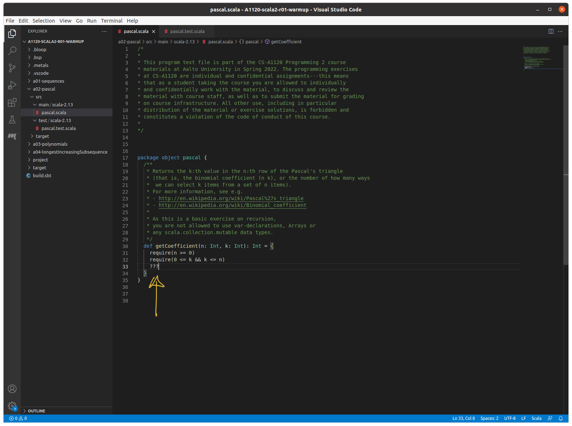Screen dimensions: 572x426
Task: Click the Accounts icon
Action: (12, 389)
